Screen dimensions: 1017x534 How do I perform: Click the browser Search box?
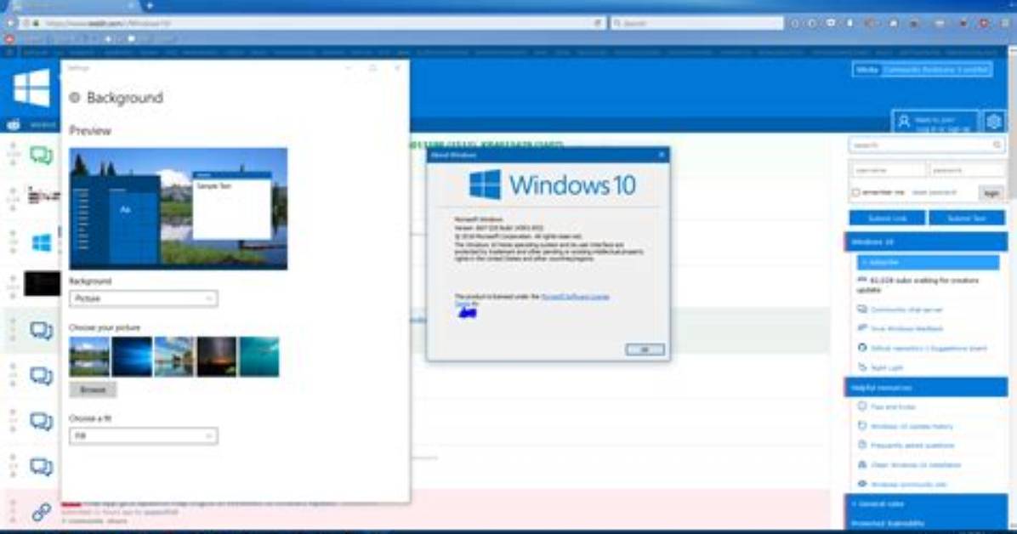pyautogui.click(x=697, y=23)
